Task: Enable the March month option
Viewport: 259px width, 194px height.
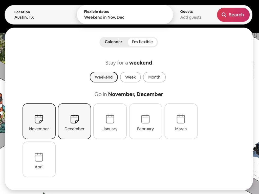Action: click(181, 121)
